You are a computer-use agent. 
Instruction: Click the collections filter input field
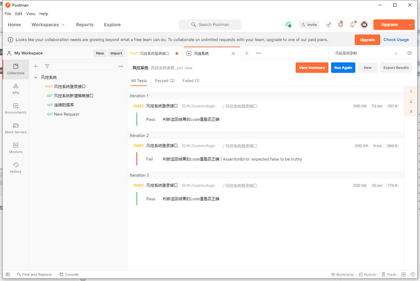pyautogui.click(x=78, y=66)
